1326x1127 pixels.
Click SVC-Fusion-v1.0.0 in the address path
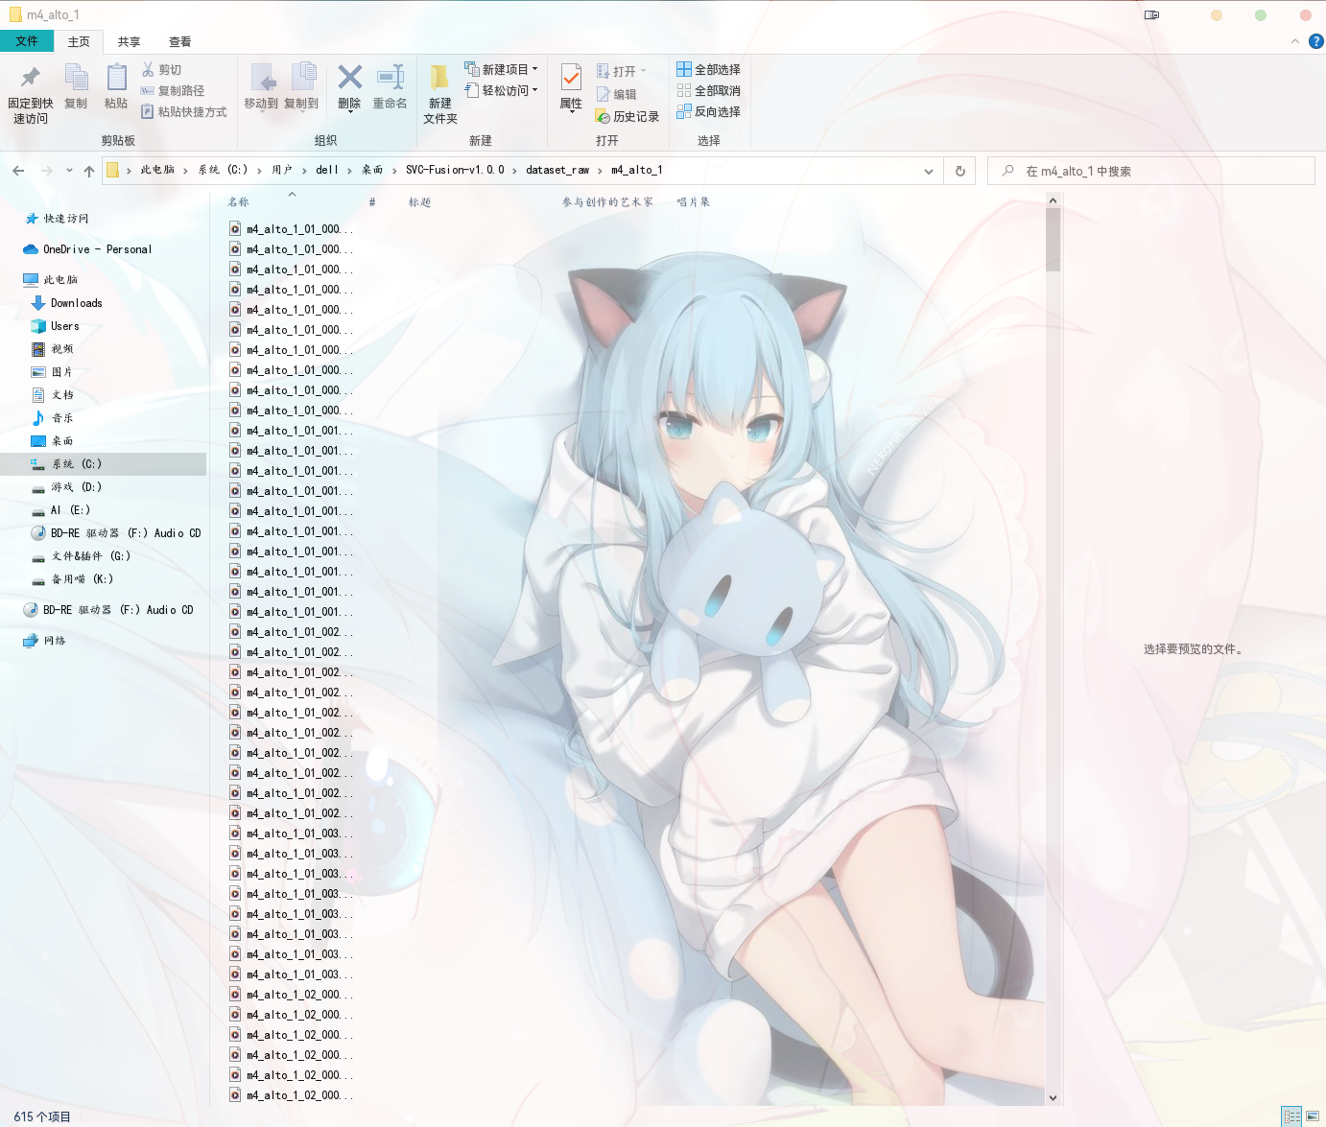tap(455, 170)
